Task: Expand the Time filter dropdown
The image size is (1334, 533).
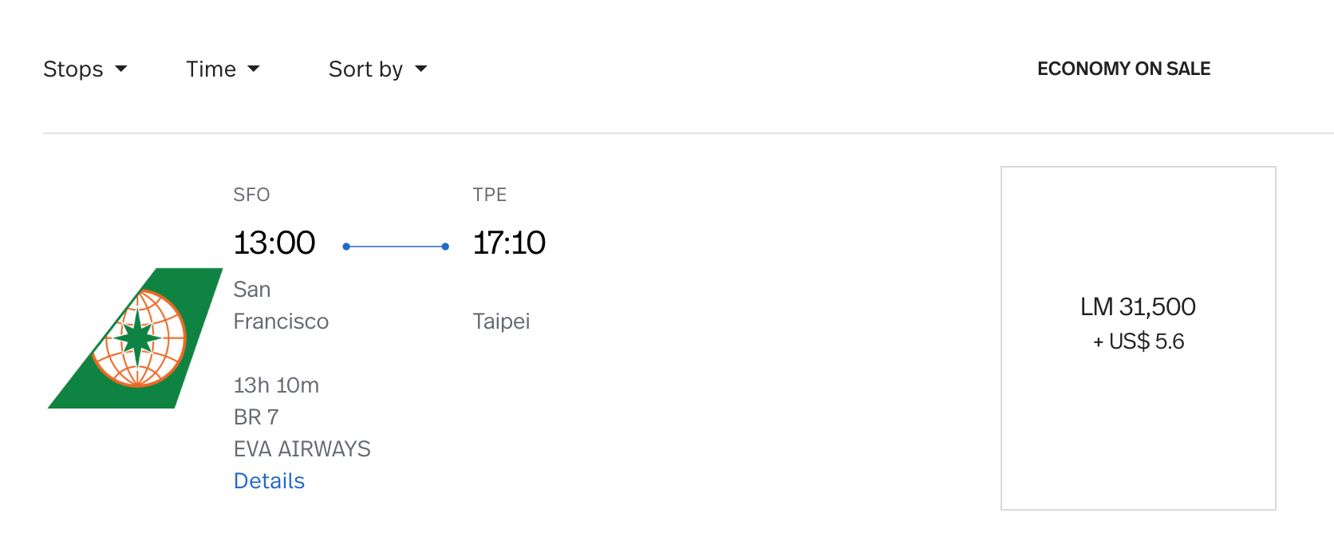Action: (x=223, y=69)
